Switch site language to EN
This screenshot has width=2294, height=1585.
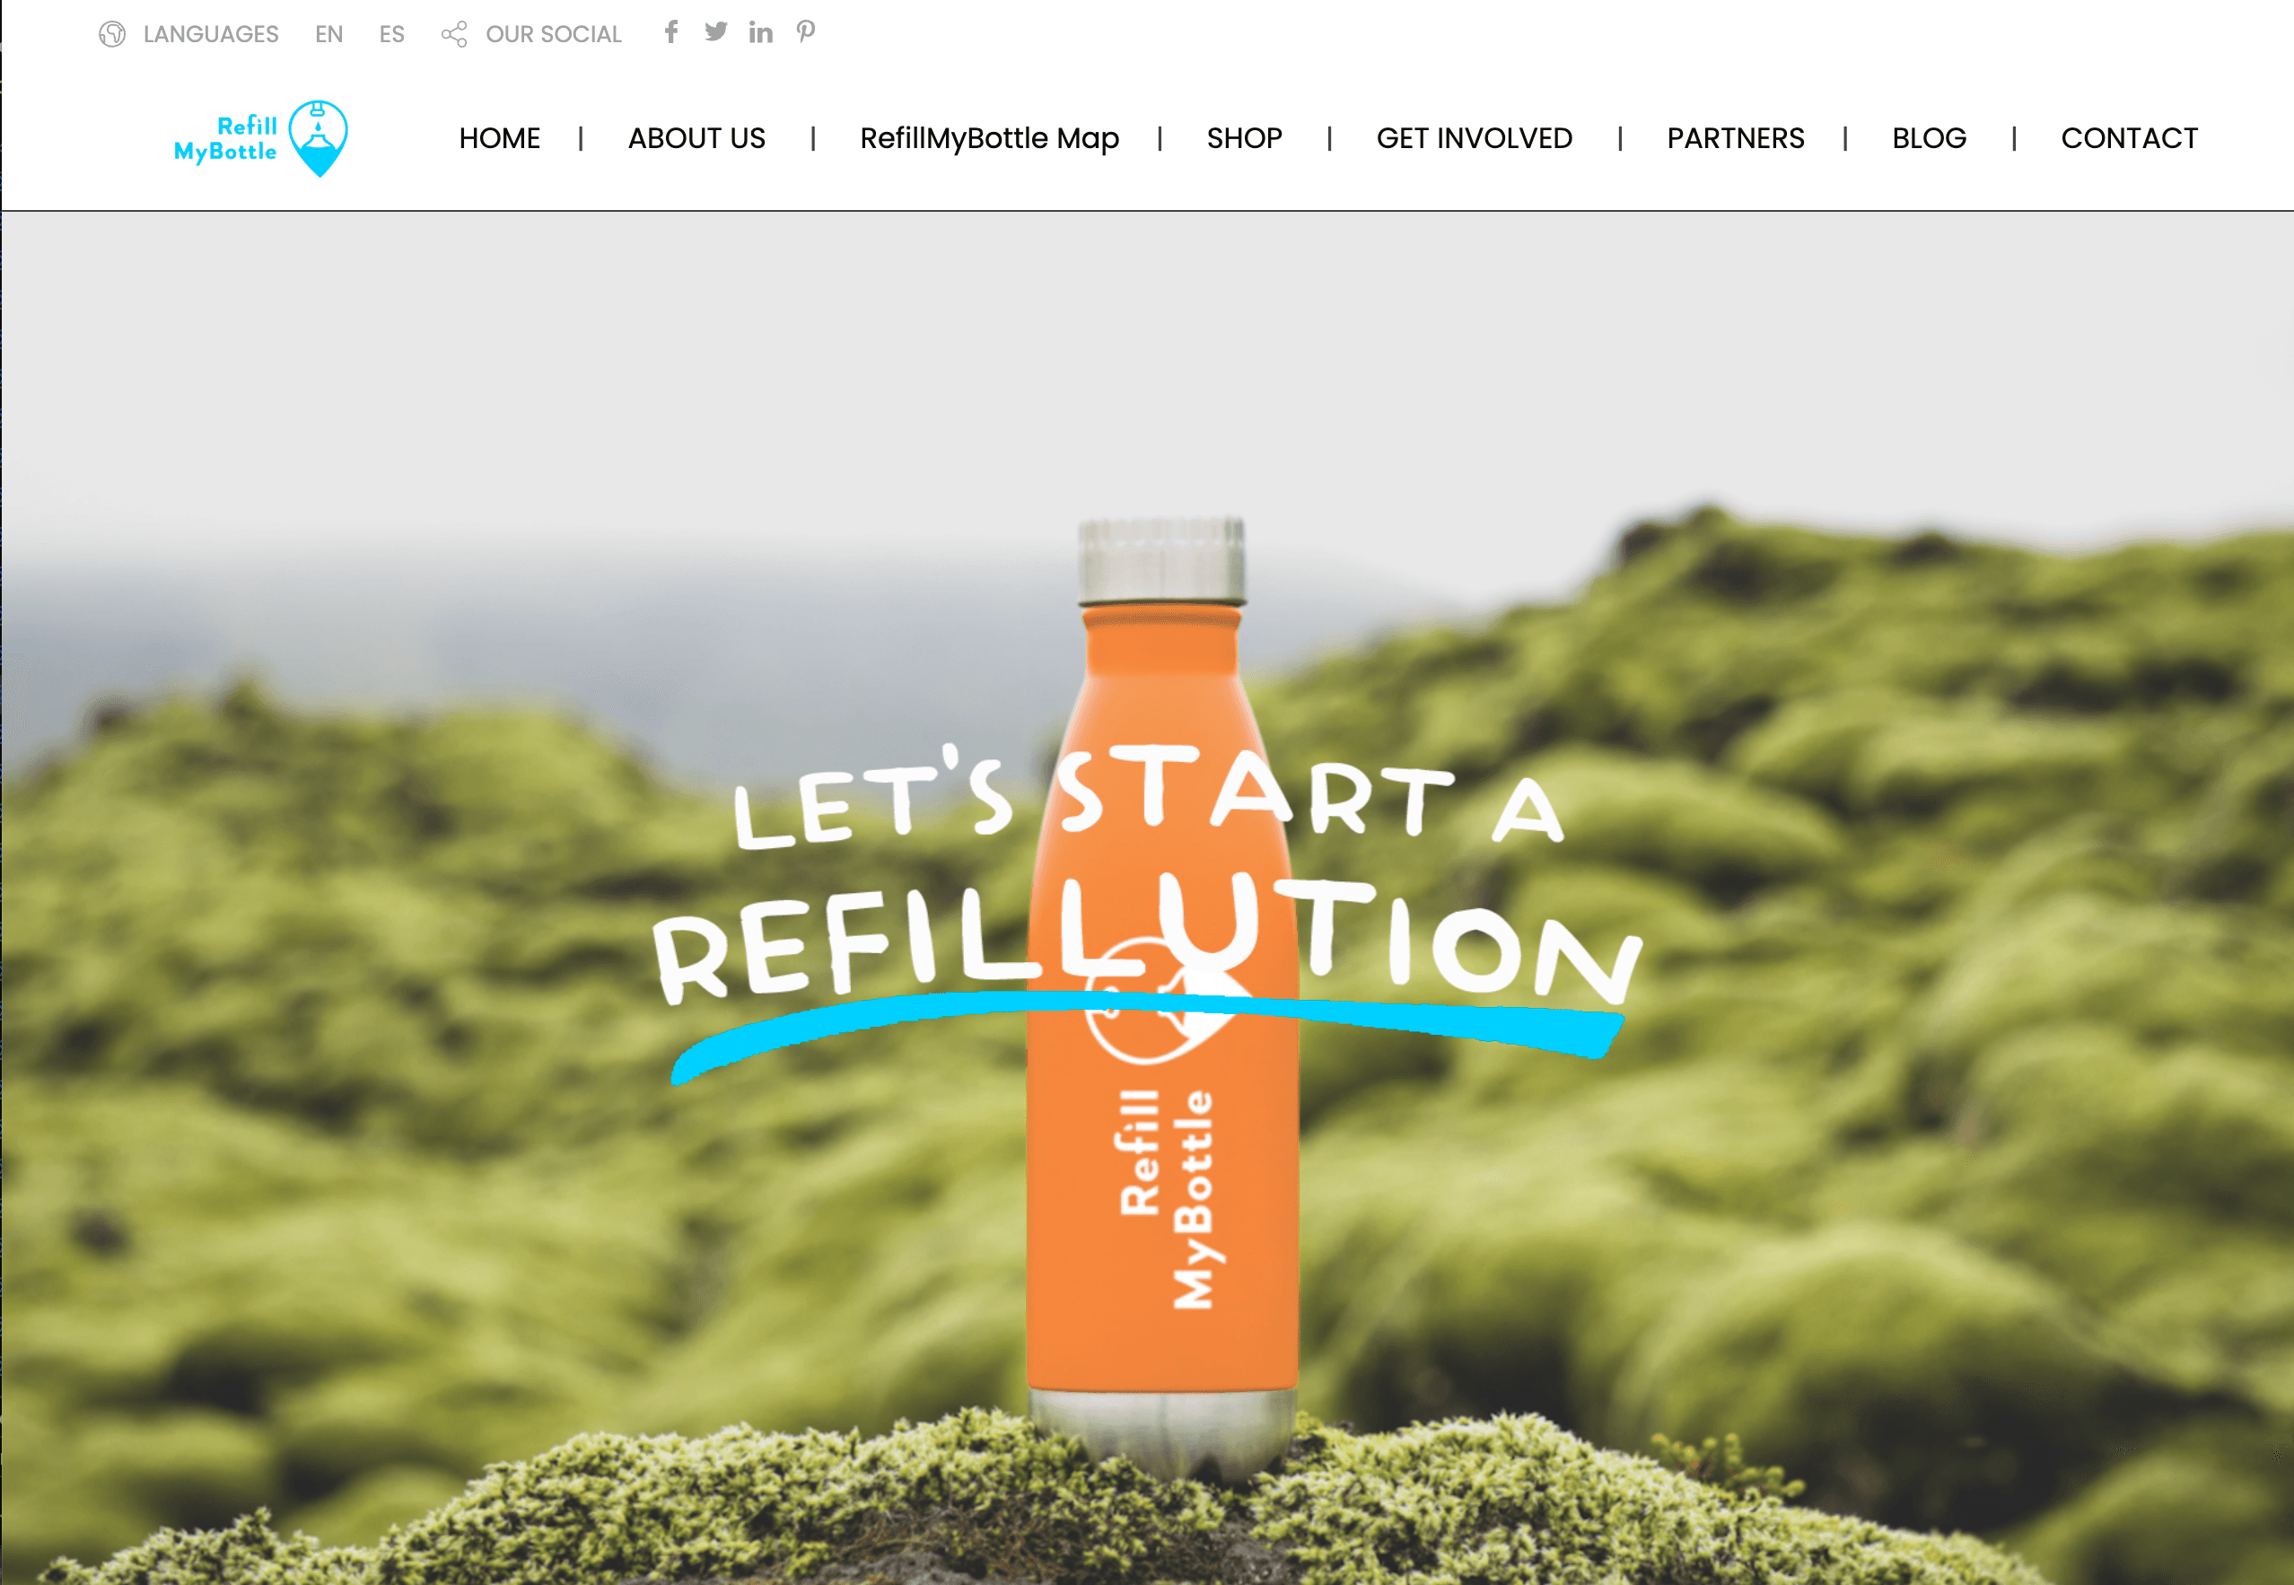tap(328, 34)
